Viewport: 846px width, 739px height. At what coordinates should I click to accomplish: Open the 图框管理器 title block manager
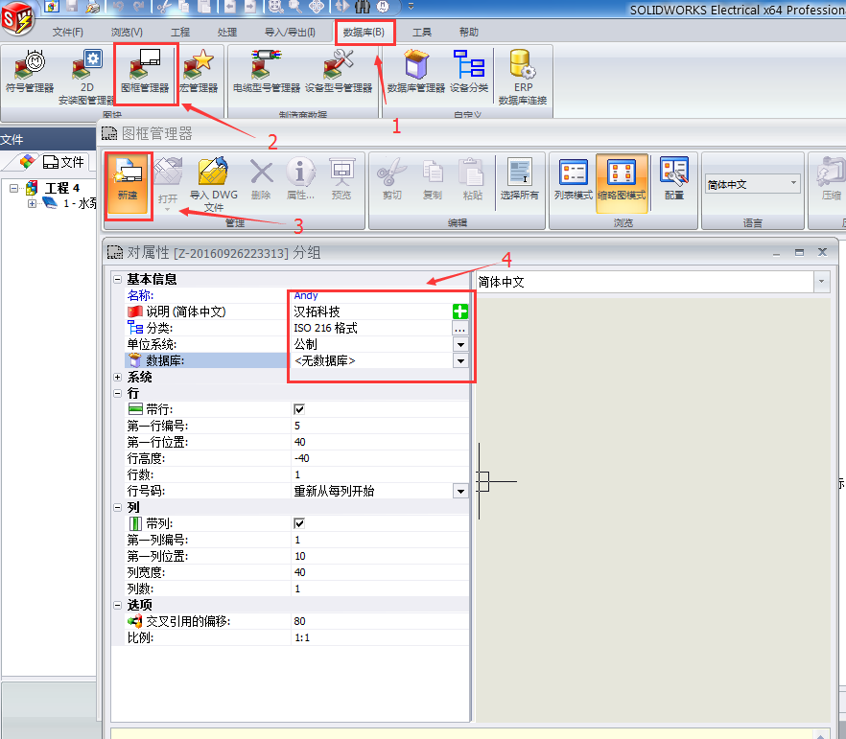coord(145,71)
